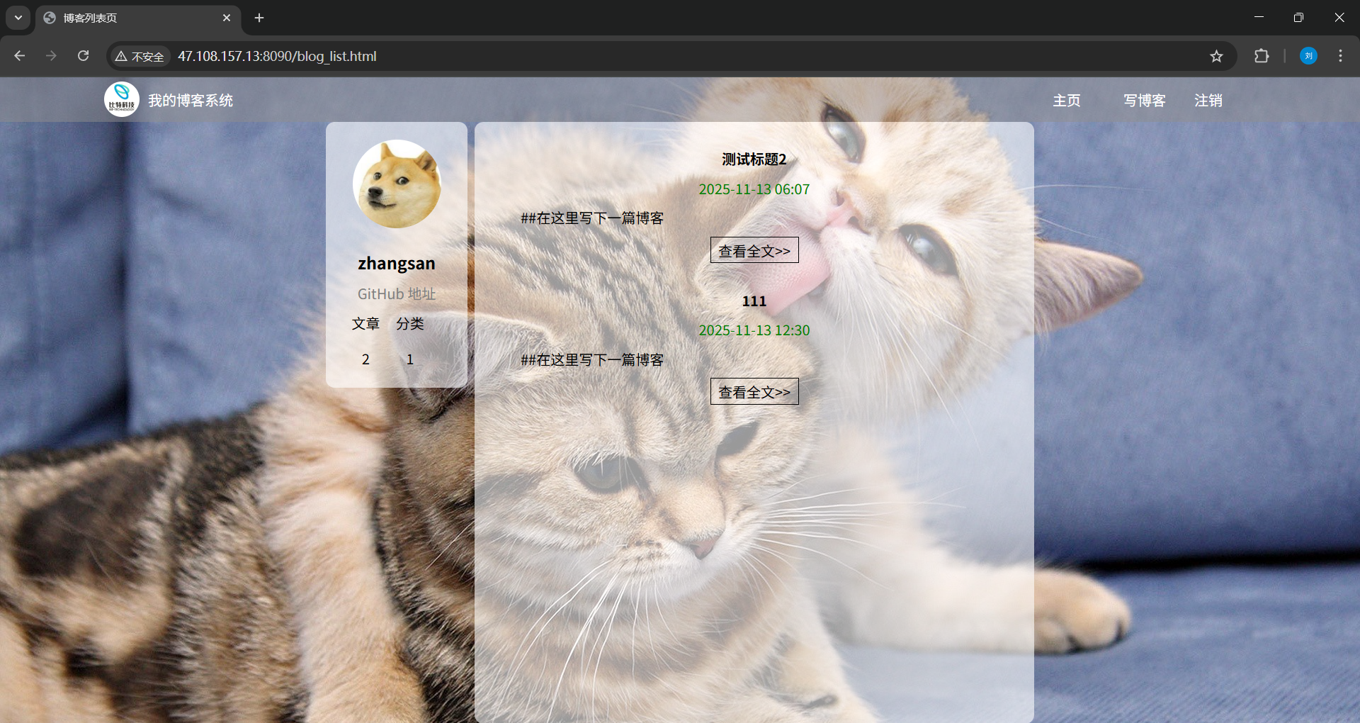Open the GitHub 地址 link
The height and width of the screenshot is (723, 1360).
397,293
